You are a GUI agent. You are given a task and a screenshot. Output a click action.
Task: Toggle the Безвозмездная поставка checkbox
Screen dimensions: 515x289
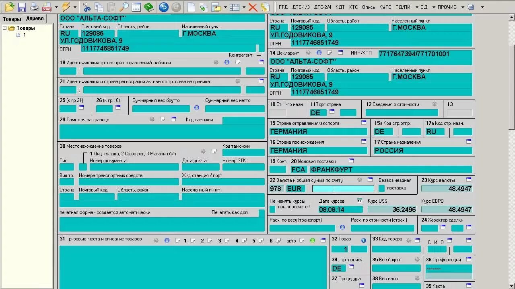[x=382, y=188]
